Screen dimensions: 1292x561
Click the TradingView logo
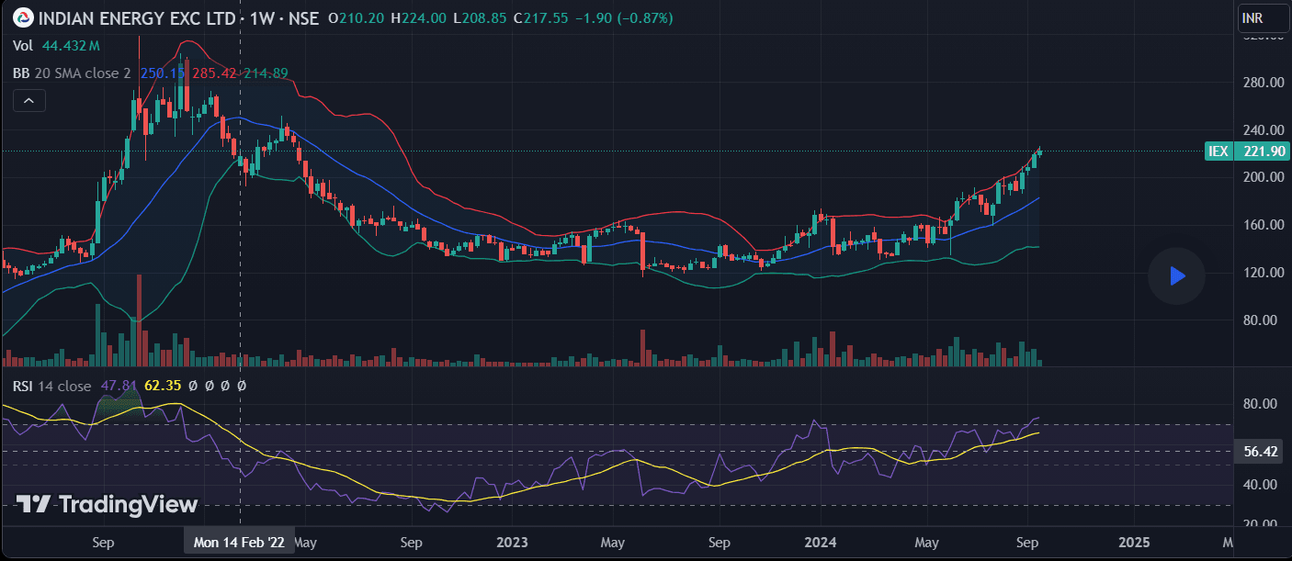pos(108,504)
